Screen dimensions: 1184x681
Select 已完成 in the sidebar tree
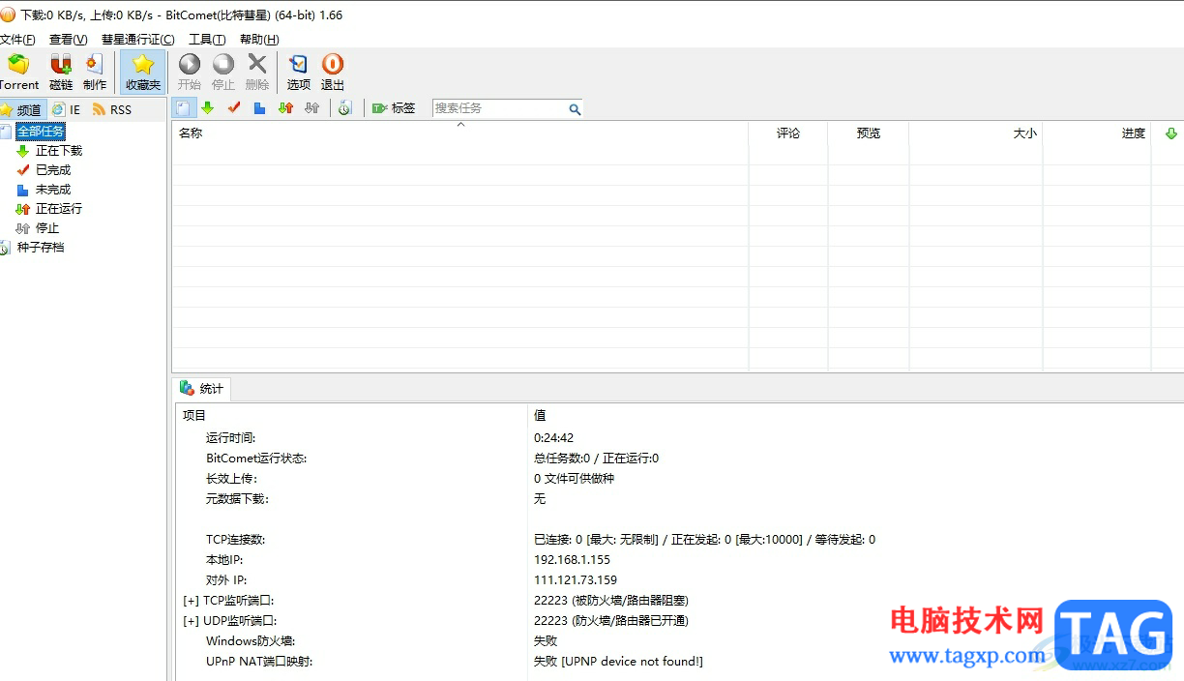coord(53,170)
